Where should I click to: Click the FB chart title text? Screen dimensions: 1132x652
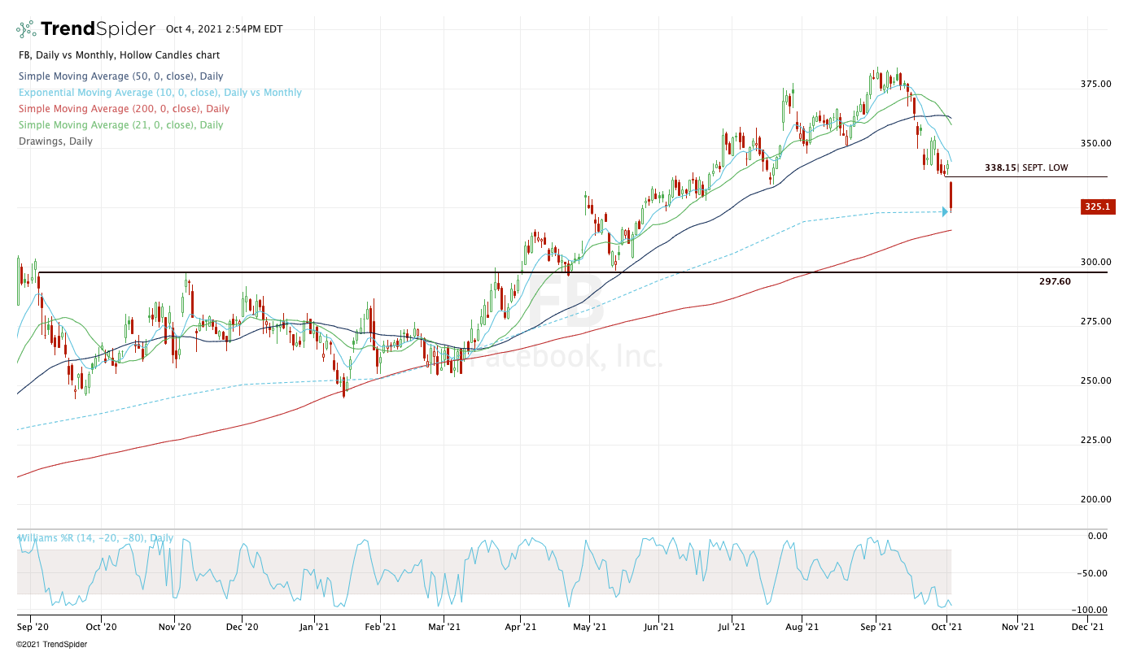point(118,55)
